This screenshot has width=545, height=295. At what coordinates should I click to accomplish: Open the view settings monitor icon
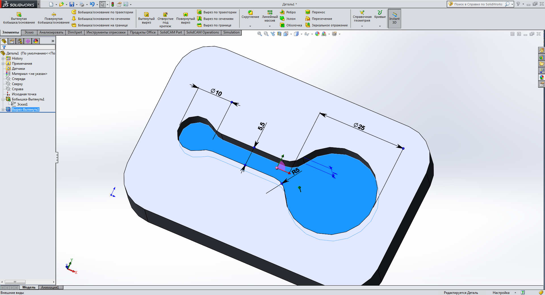pos(334,34)
